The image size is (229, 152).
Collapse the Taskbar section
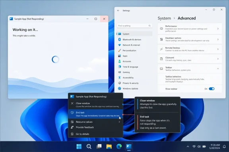218,68
